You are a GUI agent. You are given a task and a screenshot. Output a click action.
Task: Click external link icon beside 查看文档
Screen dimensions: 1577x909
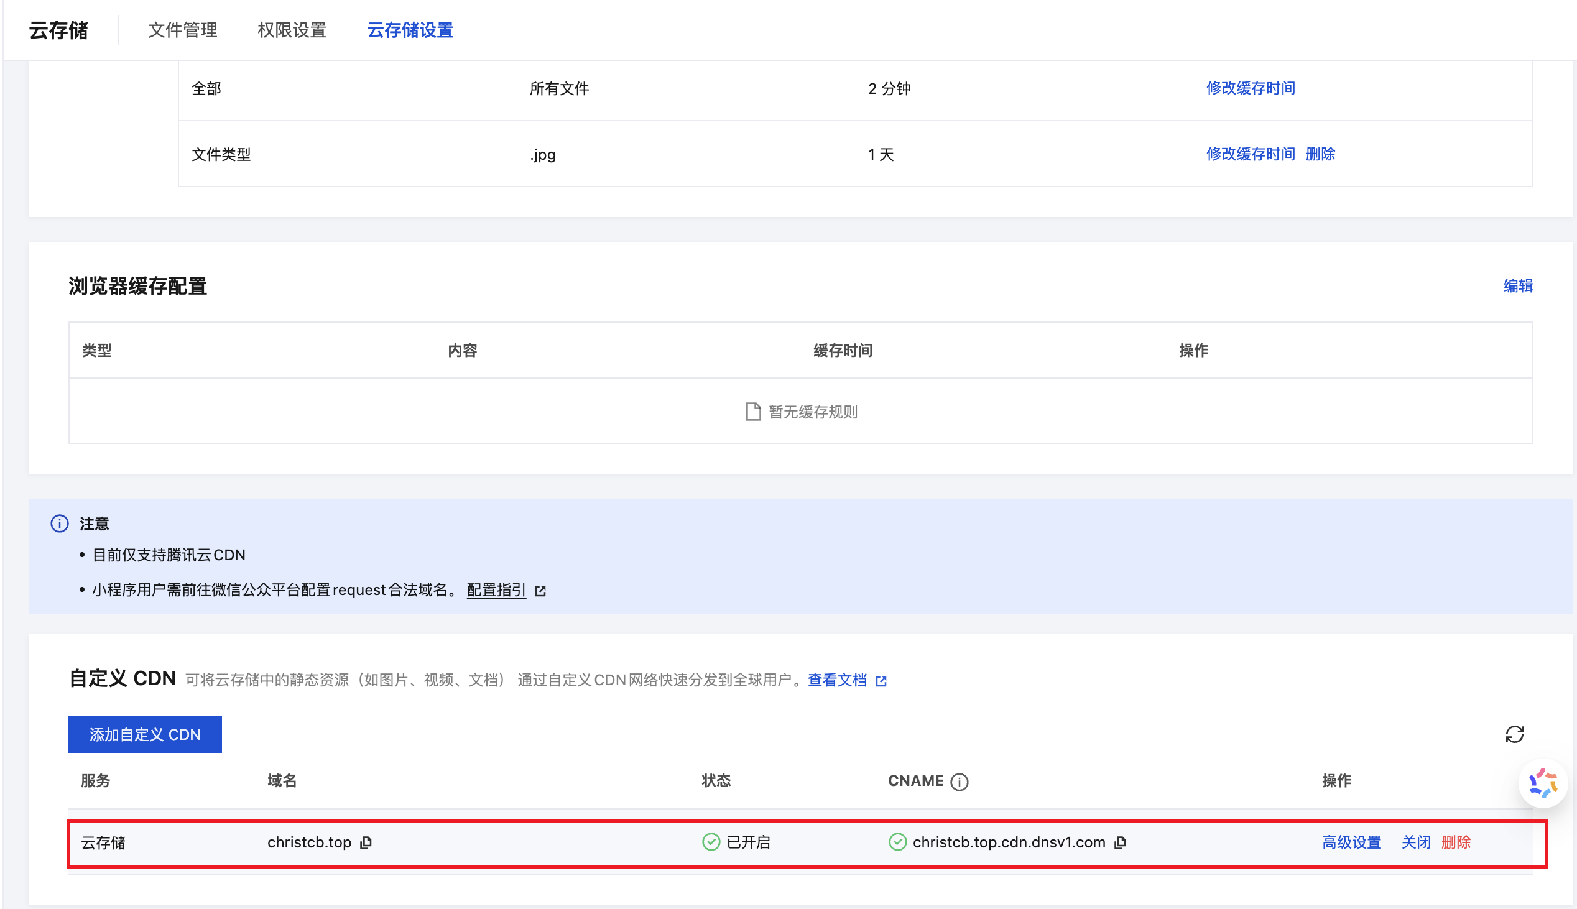pyautogui.click(x=881, y=681)
